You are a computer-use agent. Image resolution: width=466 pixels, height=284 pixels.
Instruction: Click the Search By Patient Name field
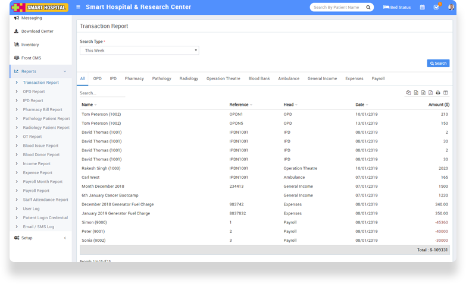(x=337, y=7)
